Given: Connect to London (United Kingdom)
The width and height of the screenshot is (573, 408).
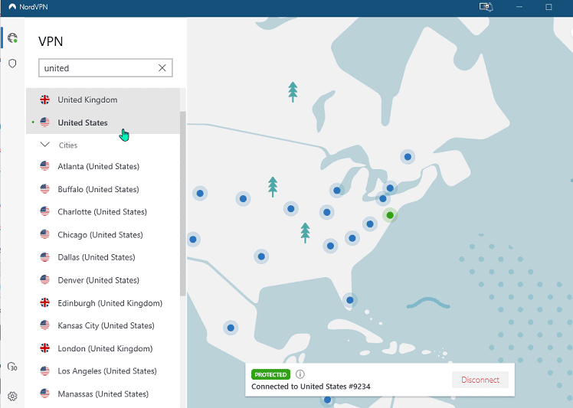Looking at the screenshot, I should coord(103,348).
